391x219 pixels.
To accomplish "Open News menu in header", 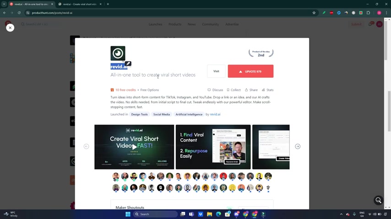I will click(x=191, y=24).
